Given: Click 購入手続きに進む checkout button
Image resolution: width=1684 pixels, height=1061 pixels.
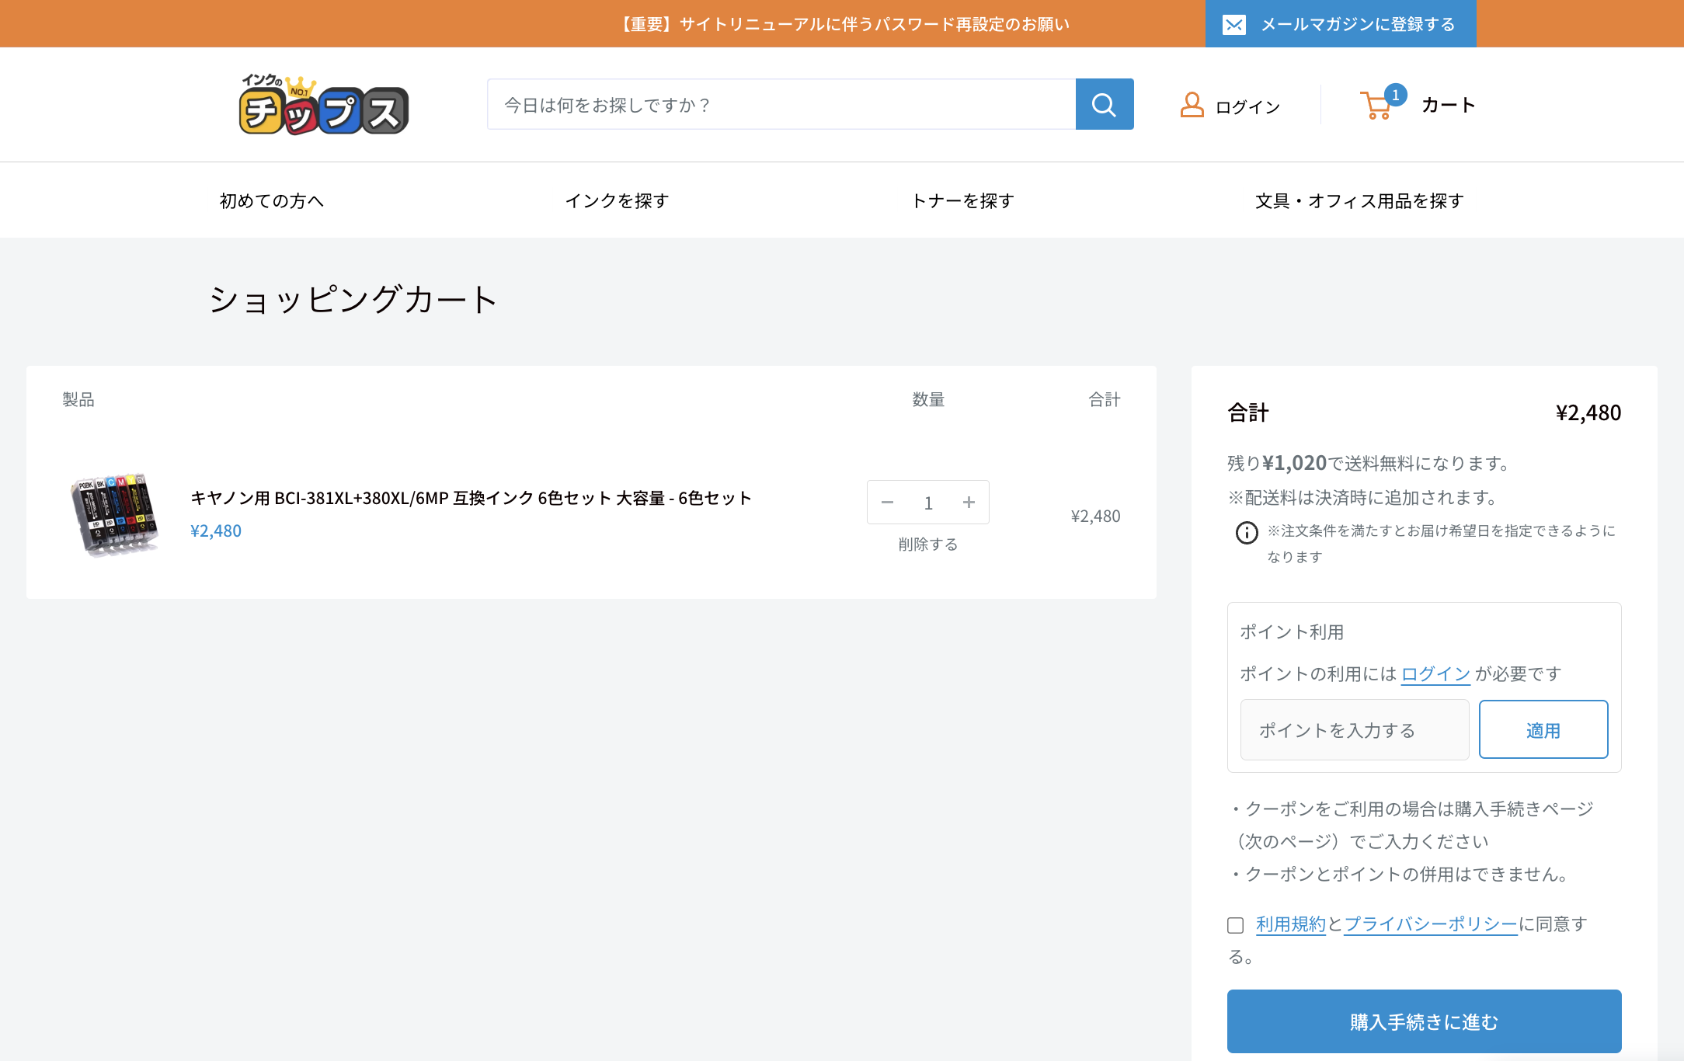Looking at the screenshot, I should [x=1425, y=1021].
